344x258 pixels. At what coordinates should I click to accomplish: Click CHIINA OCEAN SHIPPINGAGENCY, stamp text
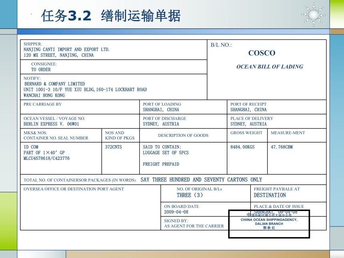pos(269,220)
